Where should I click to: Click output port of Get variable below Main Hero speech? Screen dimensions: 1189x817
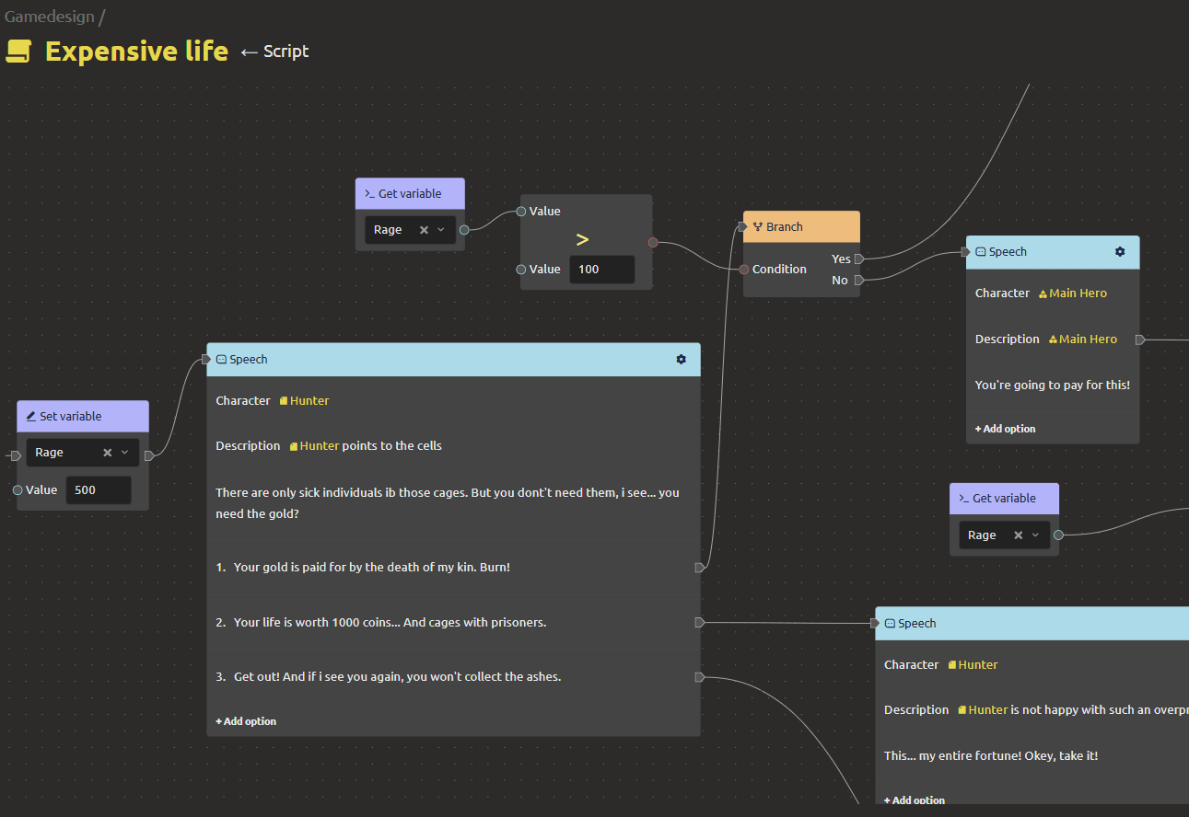tap(1058, 535)
